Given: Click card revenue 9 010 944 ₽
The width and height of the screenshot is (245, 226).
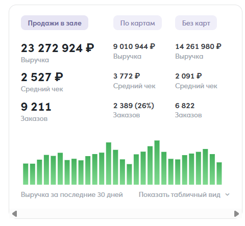Looking at the screenshot, I should point(134,46).
